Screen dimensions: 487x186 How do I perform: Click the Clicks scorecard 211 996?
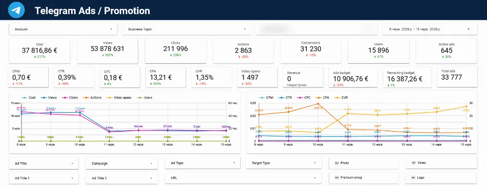(x=175, y=51)
